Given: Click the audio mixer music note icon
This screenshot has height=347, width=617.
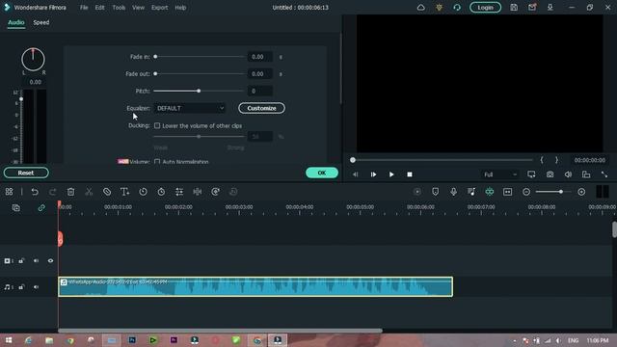Looking at the screenshot, I should [471, 192].
